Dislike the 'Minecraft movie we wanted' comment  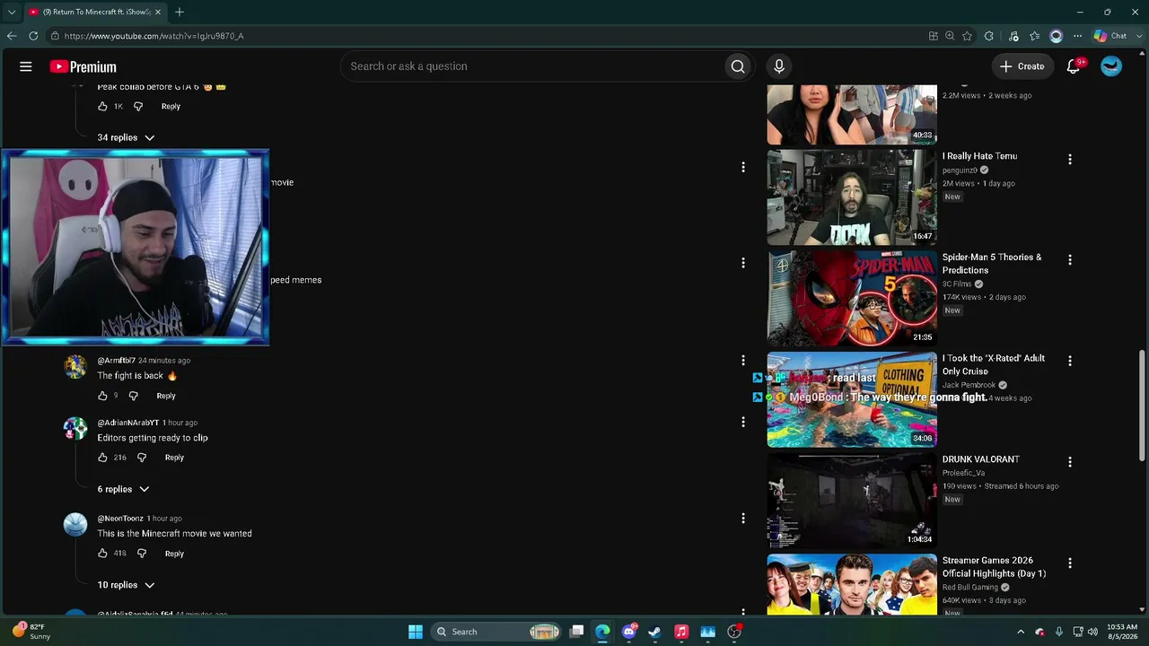pos(142,554)
